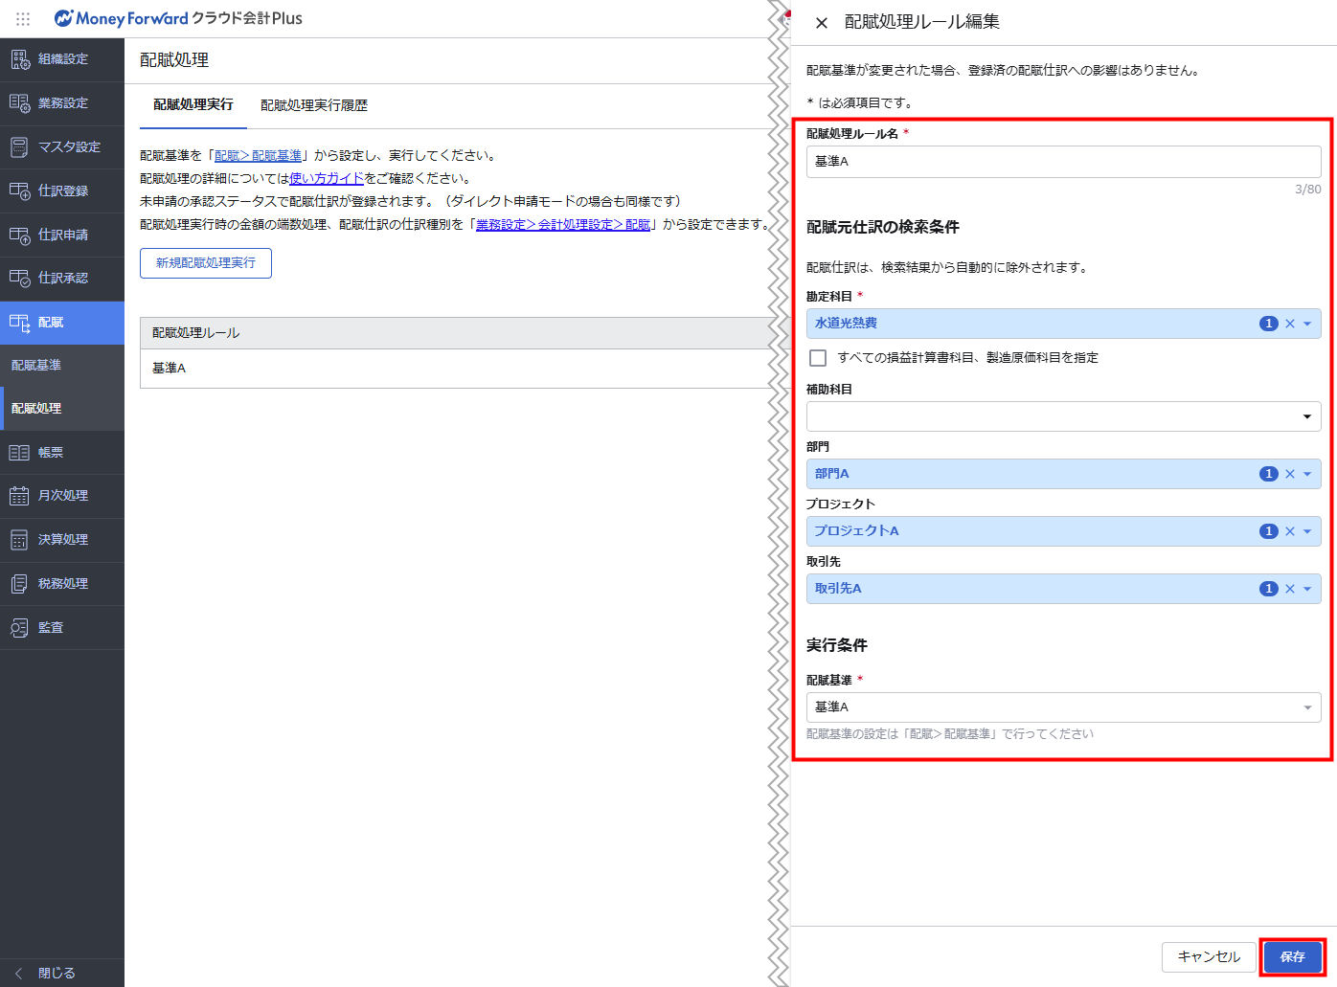
Task: Click the 決算処理 sidebar icon
Action: [x=20, y=540]
